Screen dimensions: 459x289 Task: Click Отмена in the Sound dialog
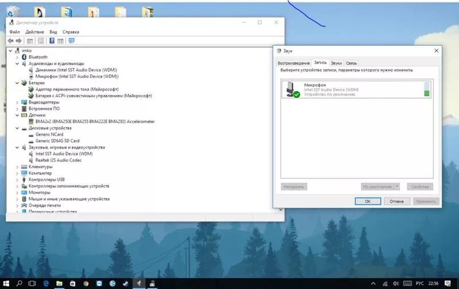[x=396, y=201]
